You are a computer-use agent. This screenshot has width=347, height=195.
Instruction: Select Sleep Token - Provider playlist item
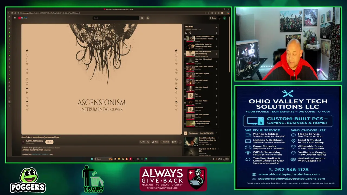(201, 82)
